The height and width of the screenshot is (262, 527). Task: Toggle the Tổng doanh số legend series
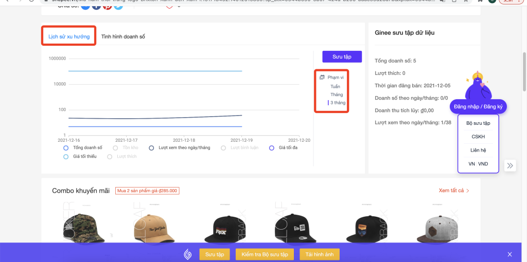point(83,147)
